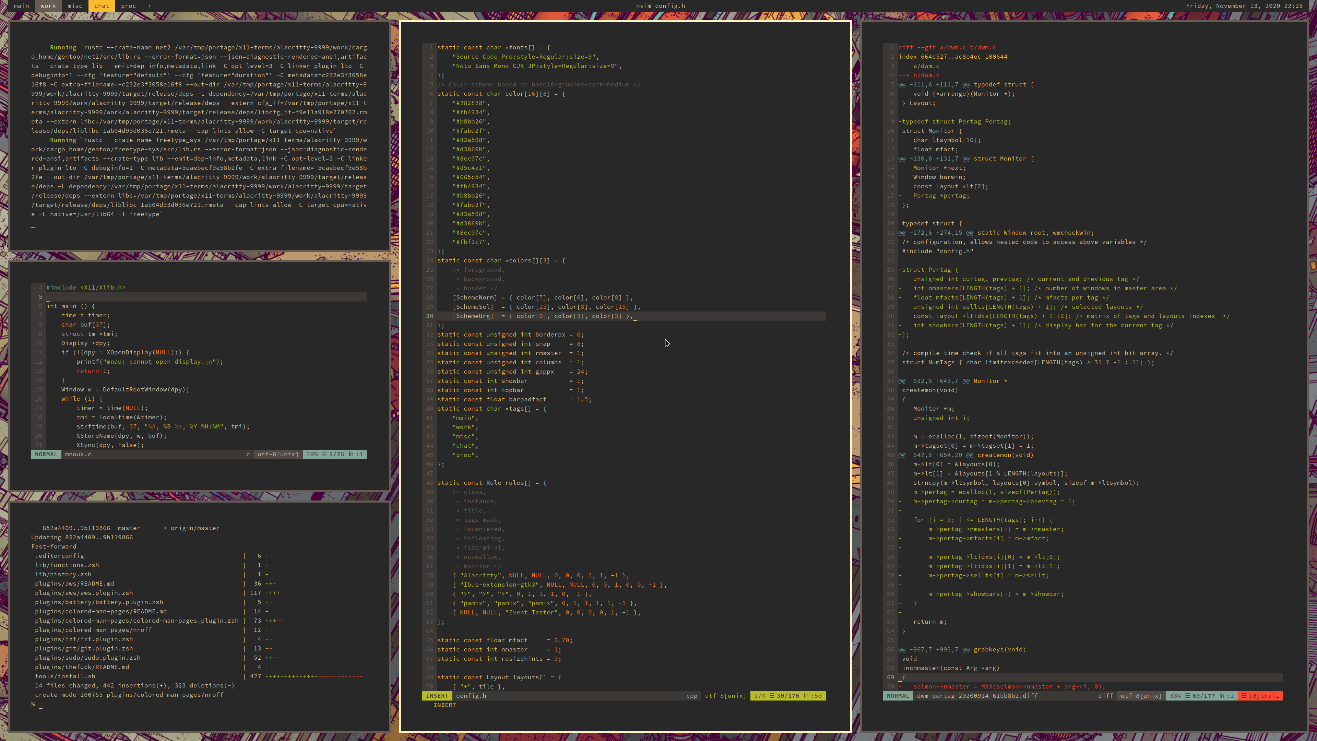Place cursor on line 30 SchemeUrg

473,316
